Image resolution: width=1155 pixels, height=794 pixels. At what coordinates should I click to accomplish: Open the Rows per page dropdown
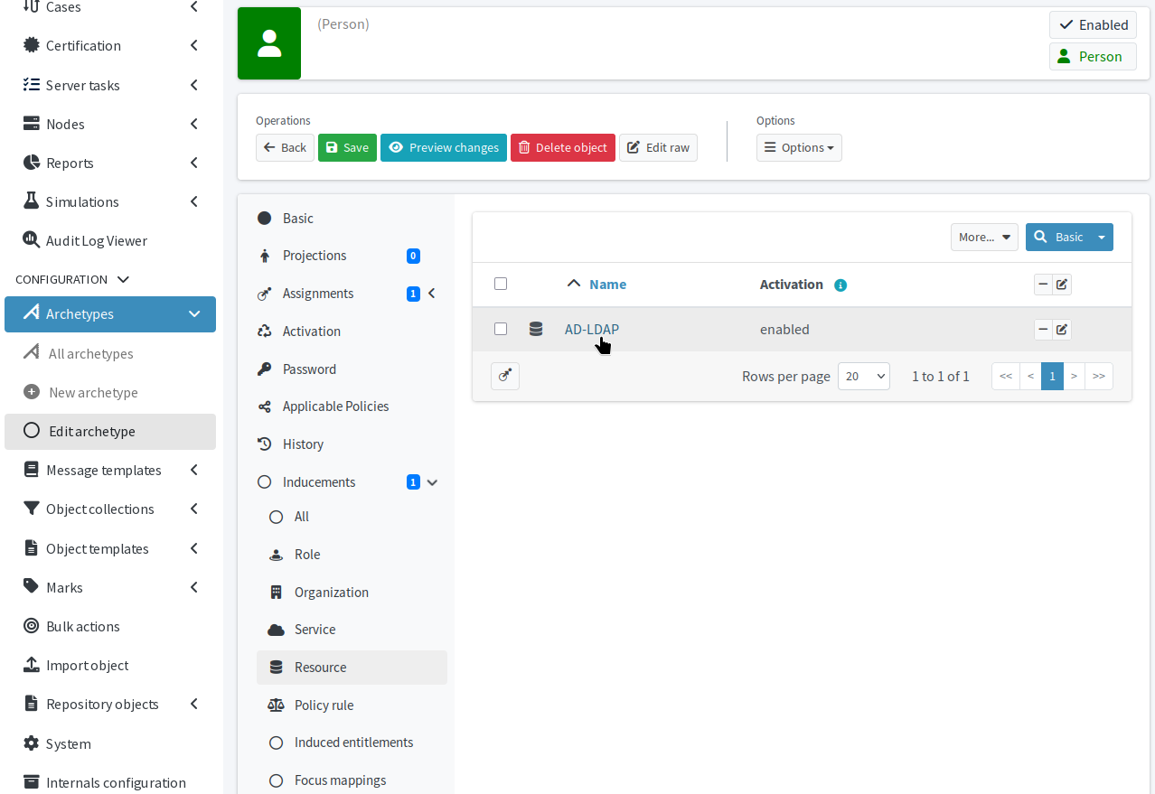point(863,376)
